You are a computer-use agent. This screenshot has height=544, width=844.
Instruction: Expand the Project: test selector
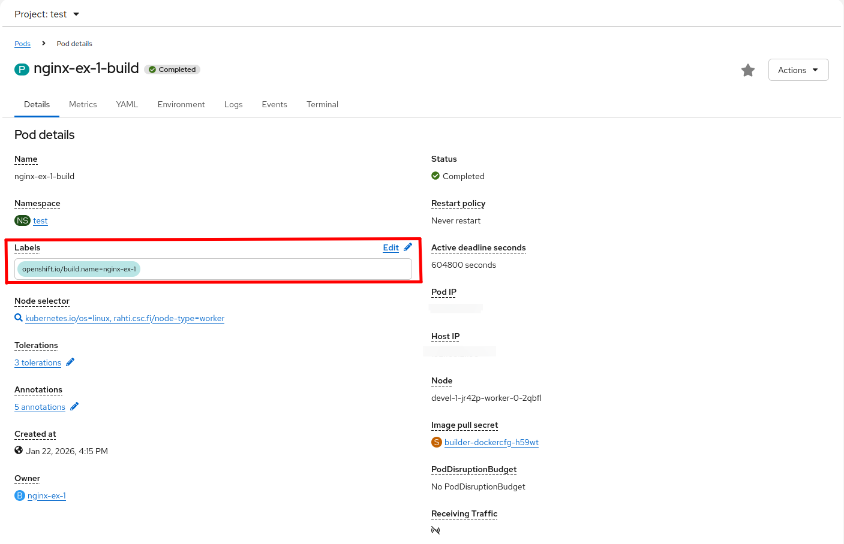47,14
